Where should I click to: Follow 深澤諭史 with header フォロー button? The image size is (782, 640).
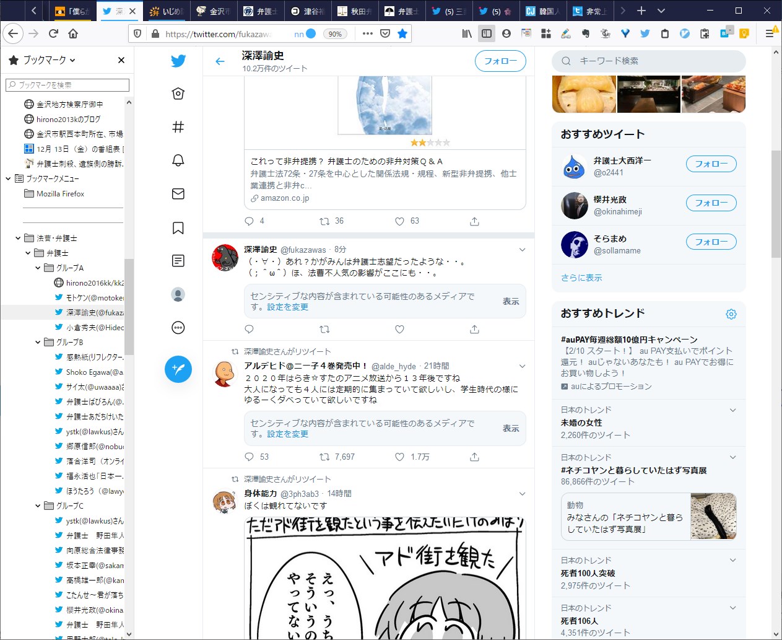pos(500,61)
